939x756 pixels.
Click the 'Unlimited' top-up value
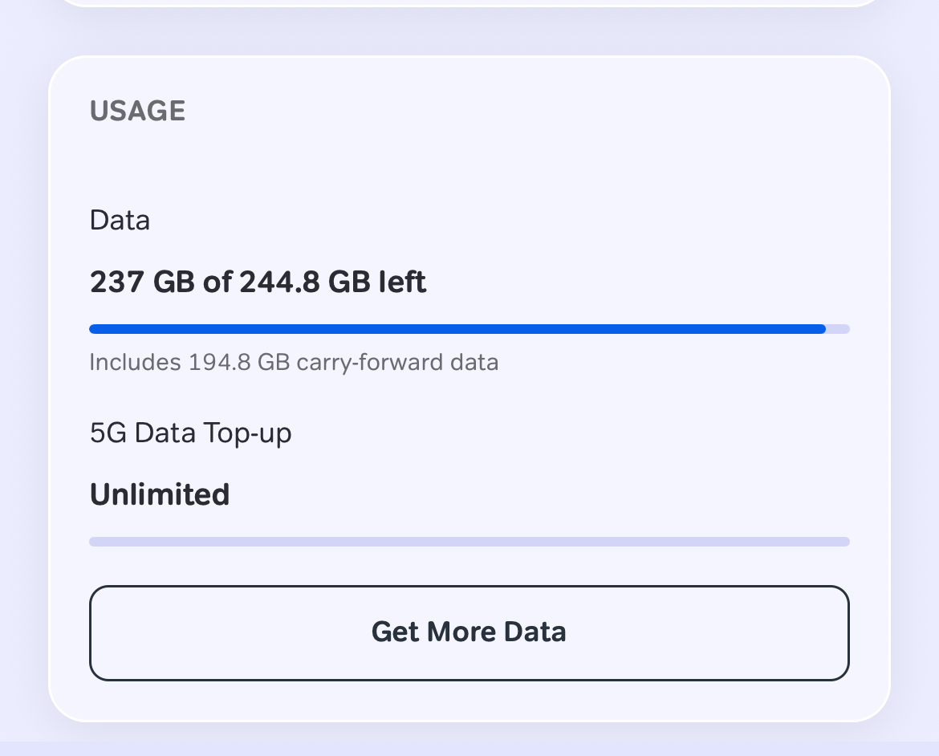coord(160,495)
